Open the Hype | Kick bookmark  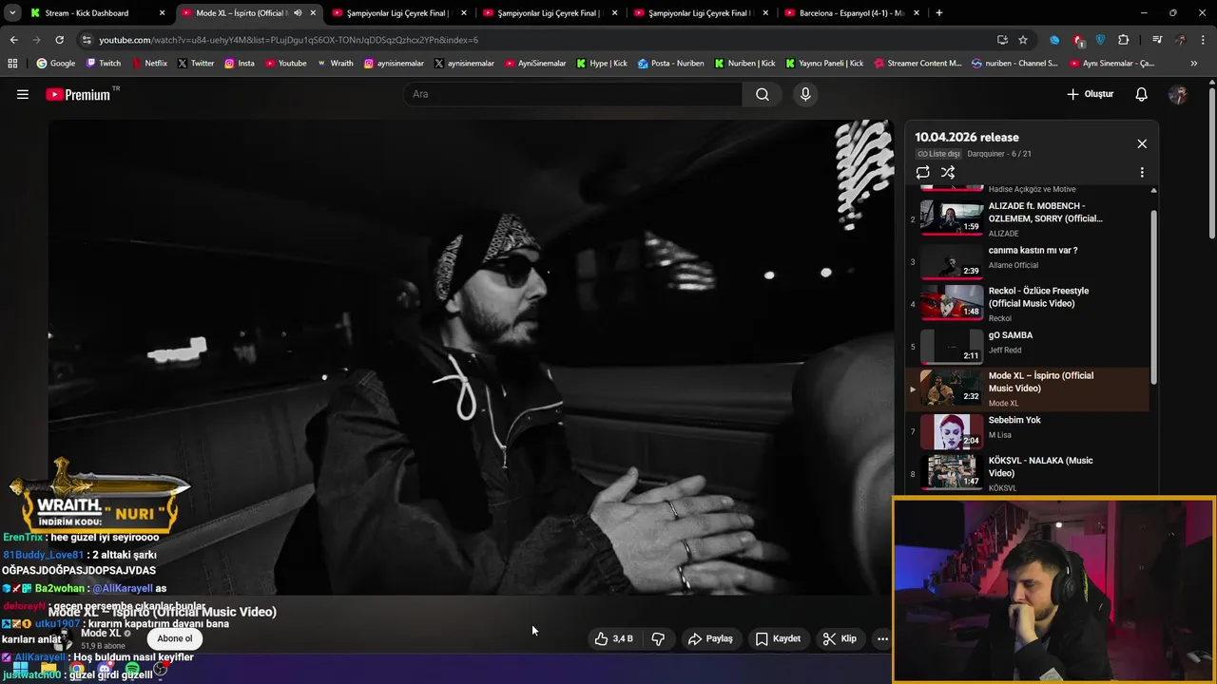(x=601, y=64)
